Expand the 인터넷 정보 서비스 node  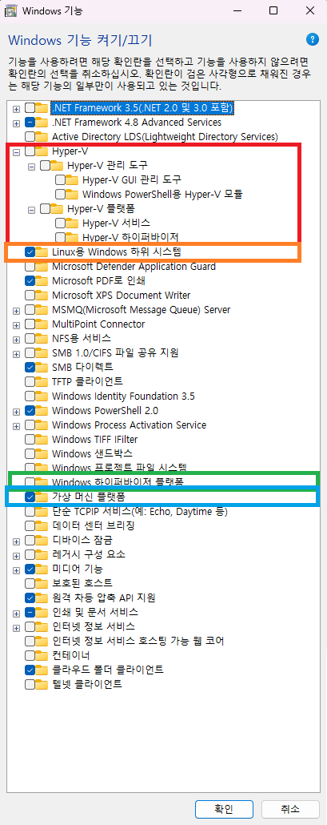[x=16, y=627]
